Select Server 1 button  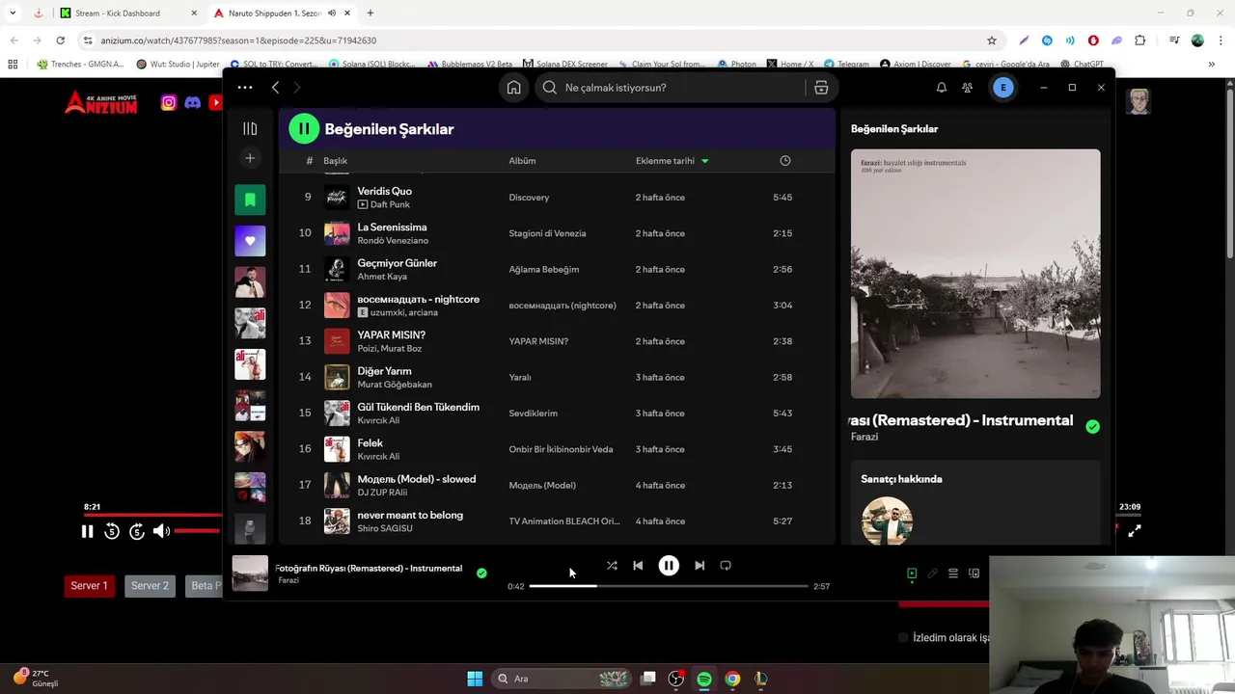tap(89, 586)
